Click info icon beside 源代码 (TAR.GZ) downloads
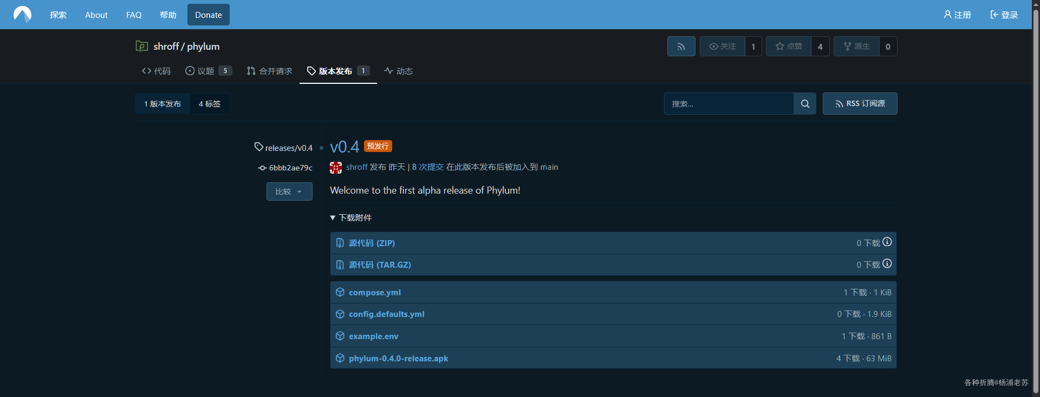This screenshot has width=1040, height=397. click(x=887, y=263)
